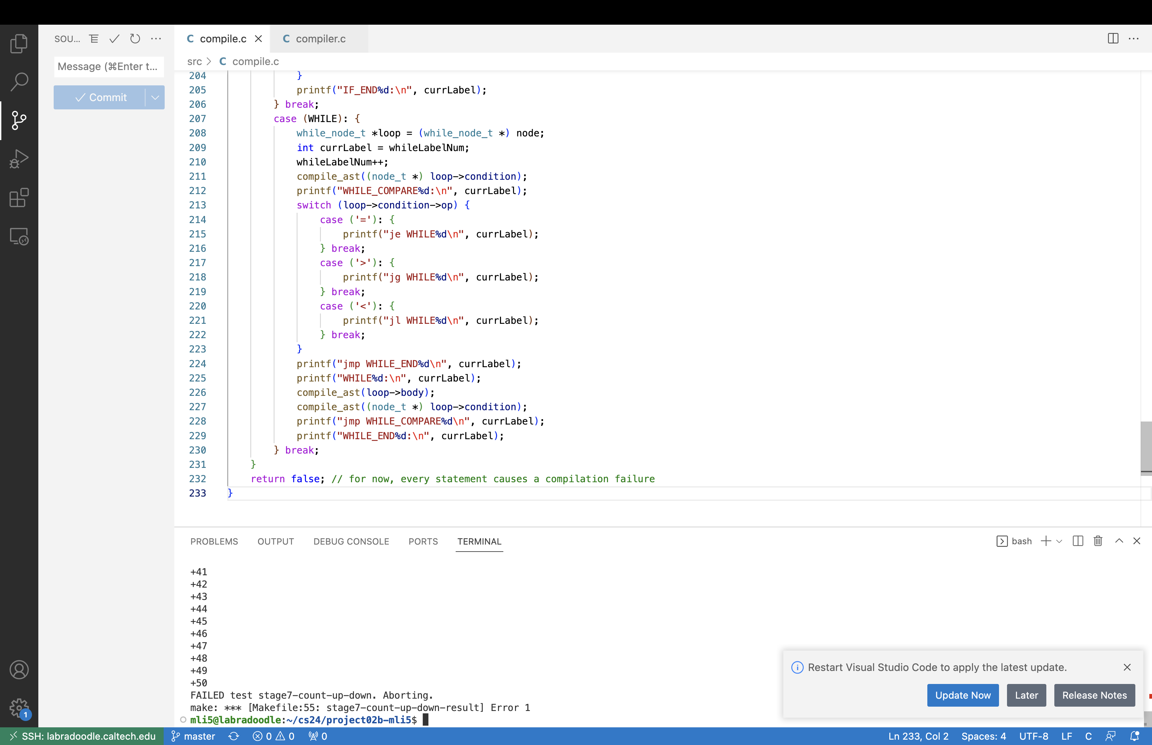Switch to the PROBLEMS panel tab

[x=214, y=541]
